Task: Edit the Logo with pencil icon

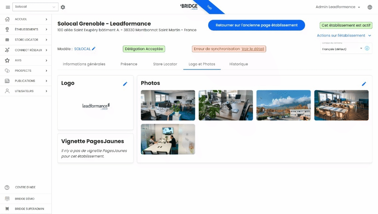Action: tap(125, 84)
